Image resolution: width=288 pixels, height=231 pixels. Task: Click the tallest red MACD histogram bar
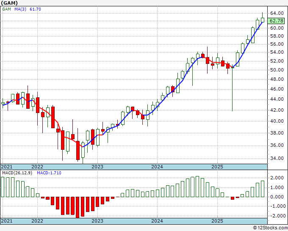pyautogui.click(x=78, y=207)
